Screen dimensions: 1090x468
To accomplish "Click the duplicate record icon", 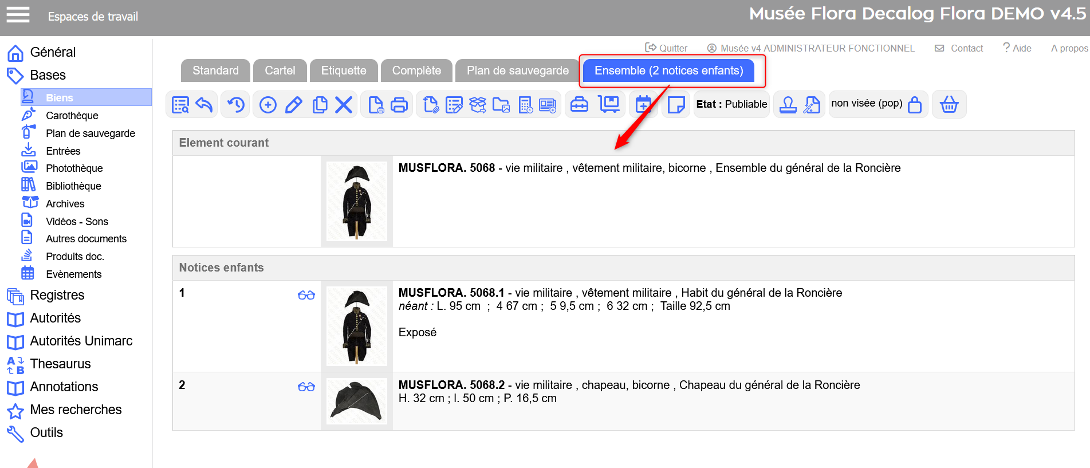I will (x=320, y=105).
